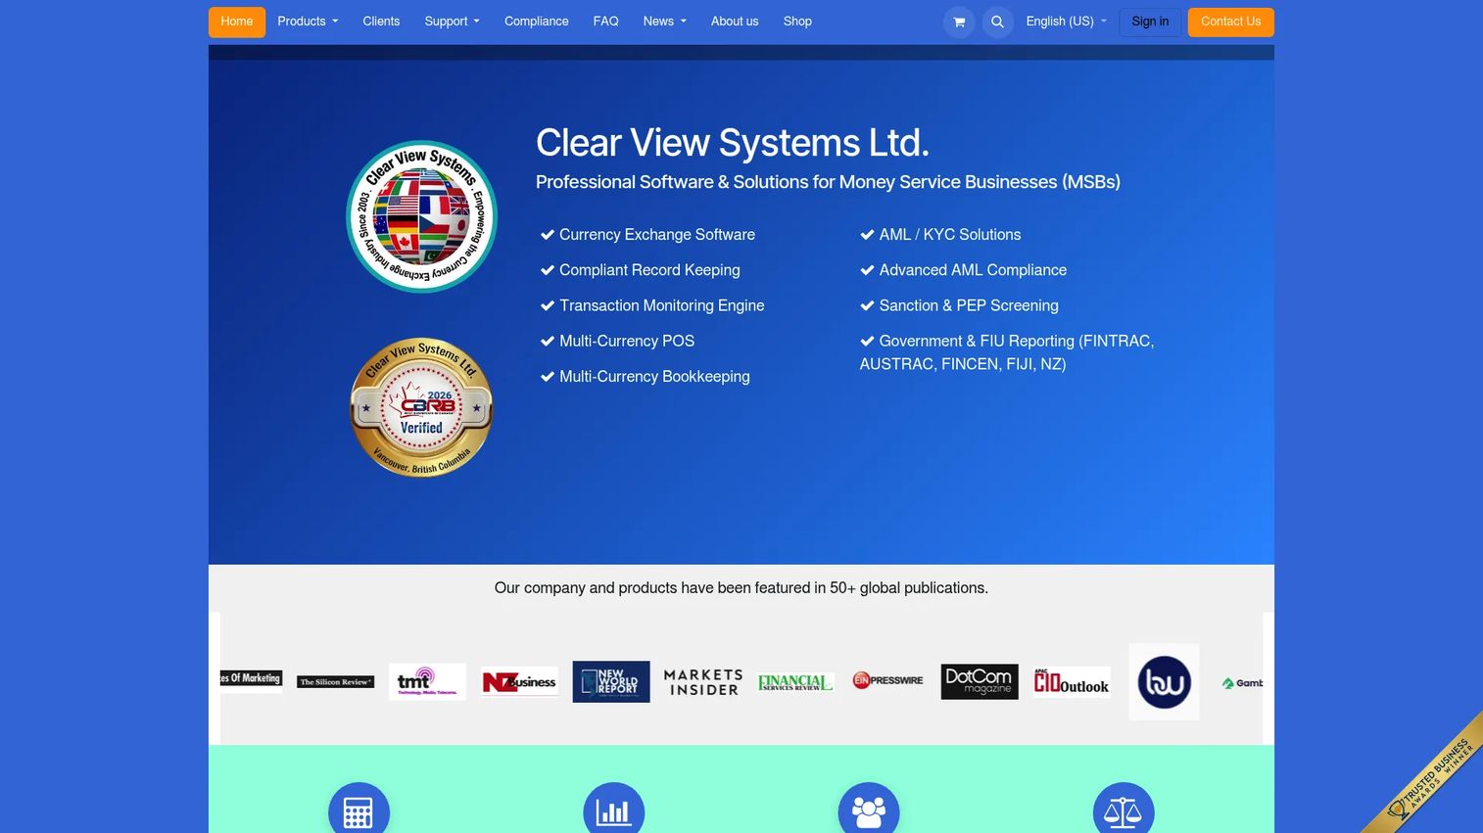Screen dimensions: 1483x833
Task: Click The Silicon Review logo
Action: [x=336, y=682]
